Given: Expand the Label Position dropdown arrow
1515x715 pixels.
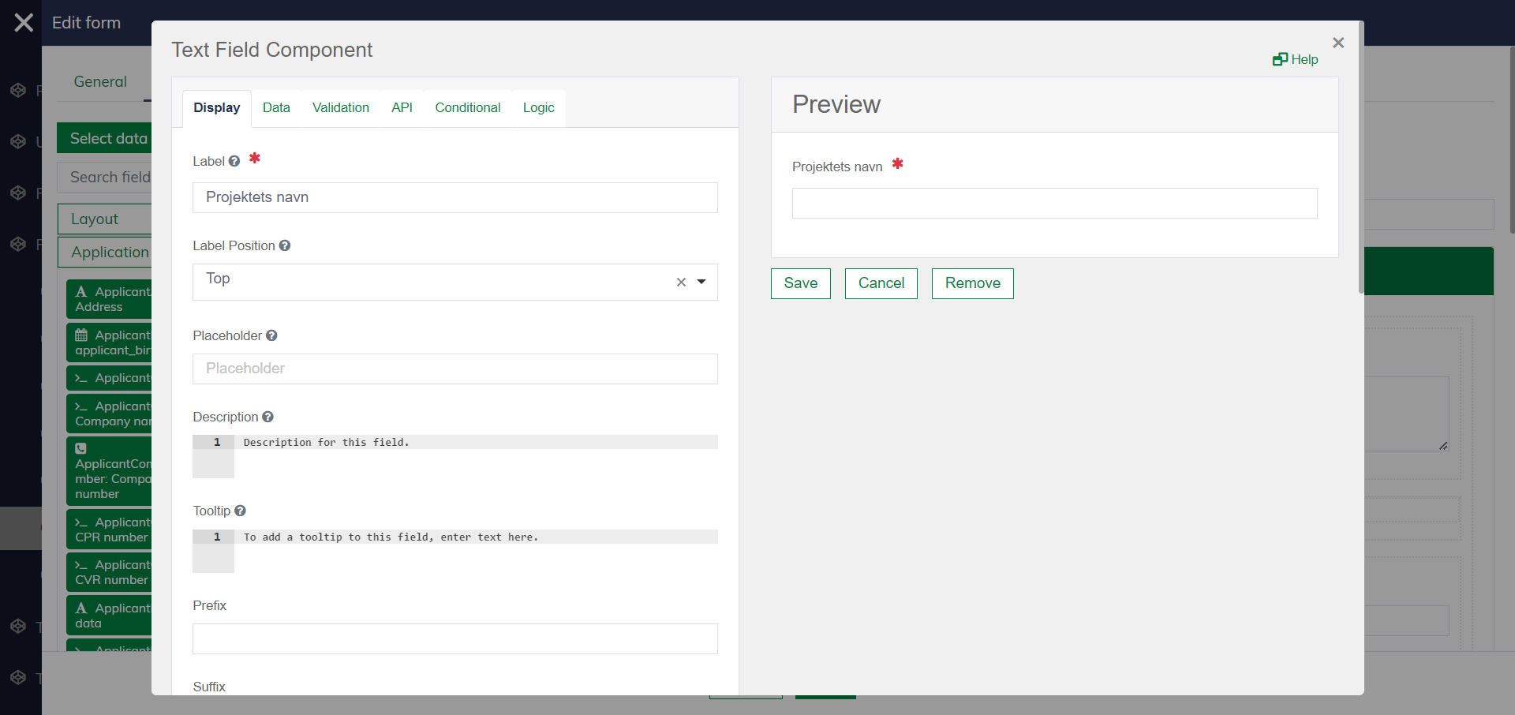Looking at the screenshot, I should click(701, 282).
